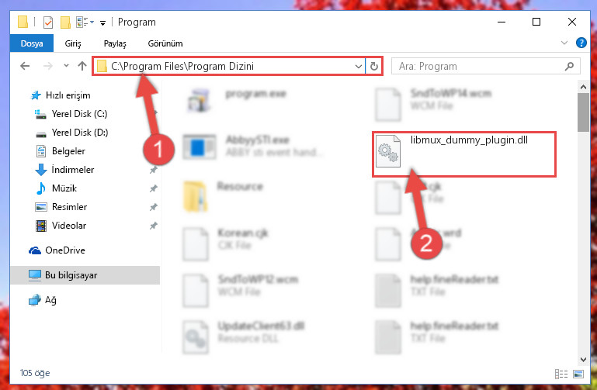Click the search magnifier icon
This screenshot has width=597, height=390.
coord(569,66)
